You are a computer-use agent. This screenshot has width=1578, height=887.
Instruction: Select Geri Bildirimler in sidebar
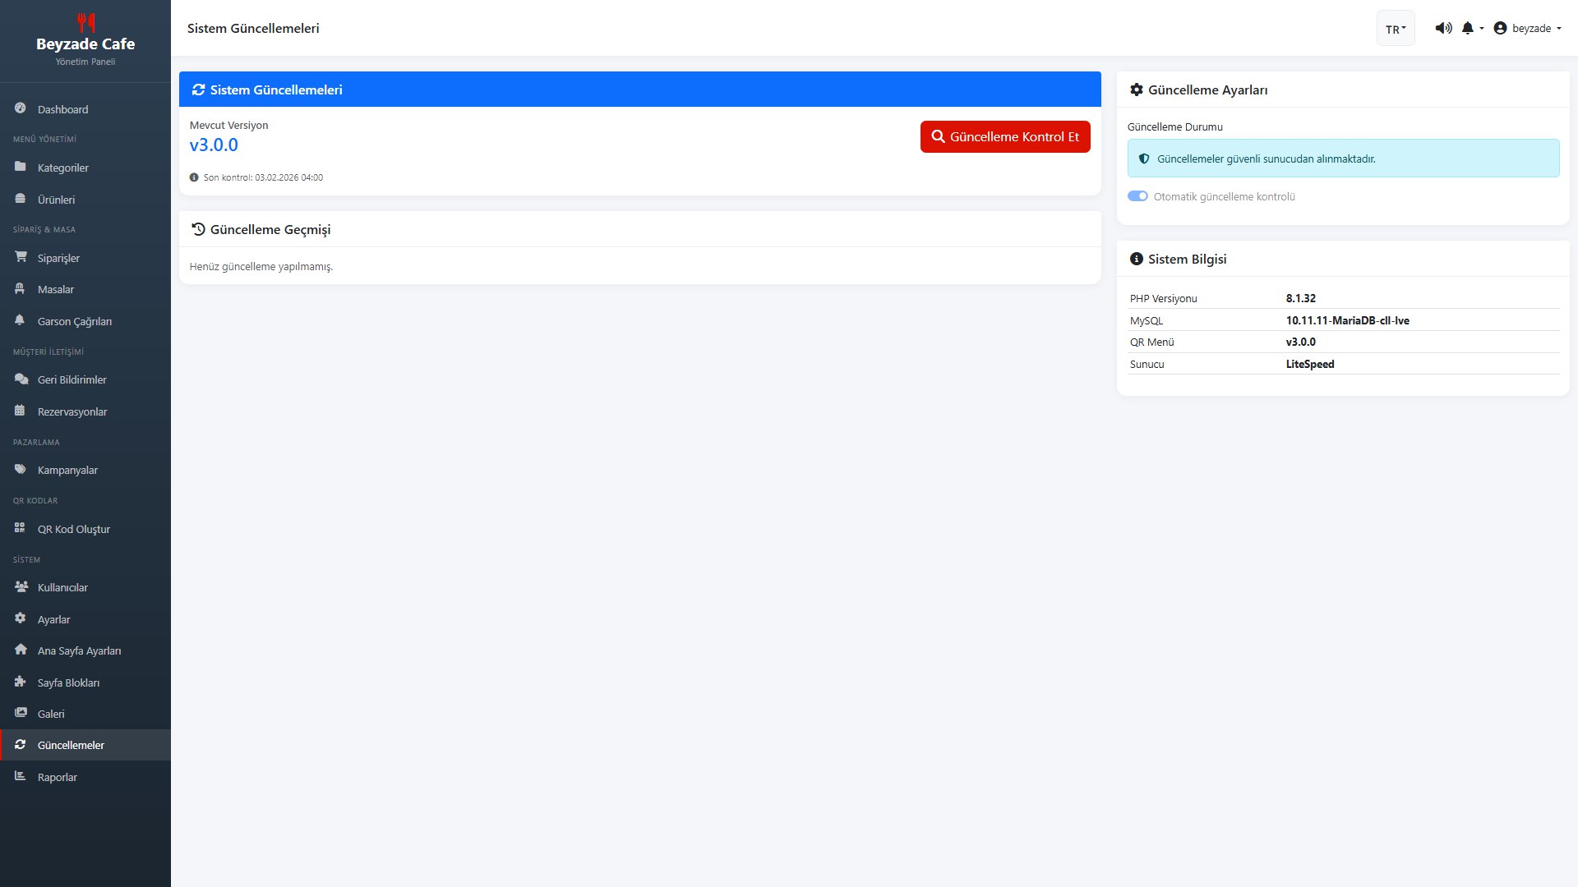point(72,379)
